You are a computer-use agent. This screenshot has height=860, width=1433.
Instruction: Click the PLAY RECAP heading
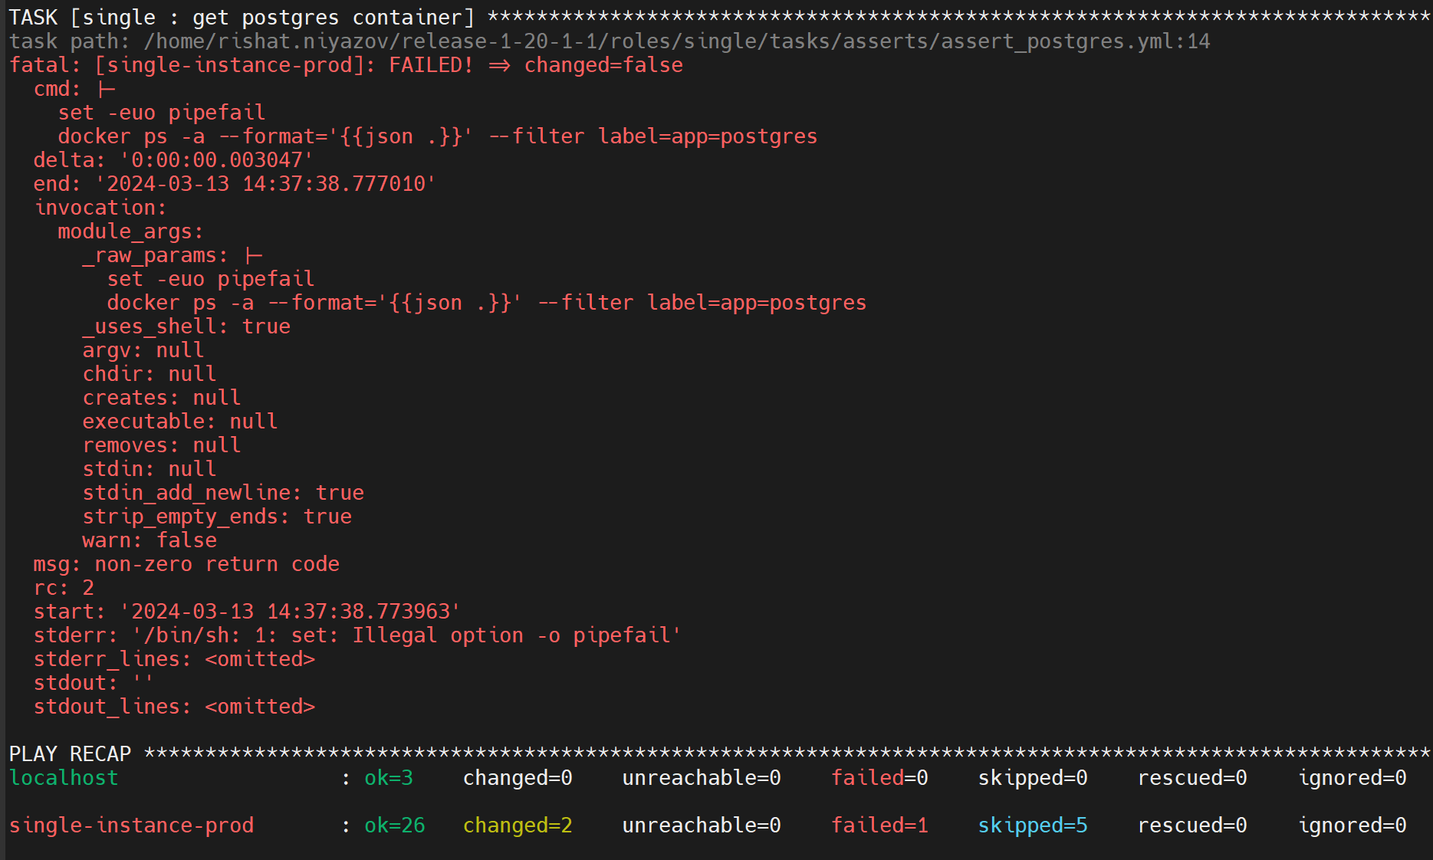(x=70, y=753)
